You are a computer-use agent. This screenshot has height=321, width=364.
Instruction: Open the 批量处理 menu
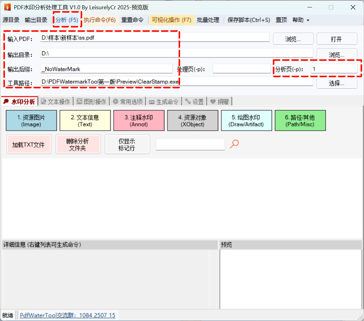pyautogui.click(x=208, y=20)
